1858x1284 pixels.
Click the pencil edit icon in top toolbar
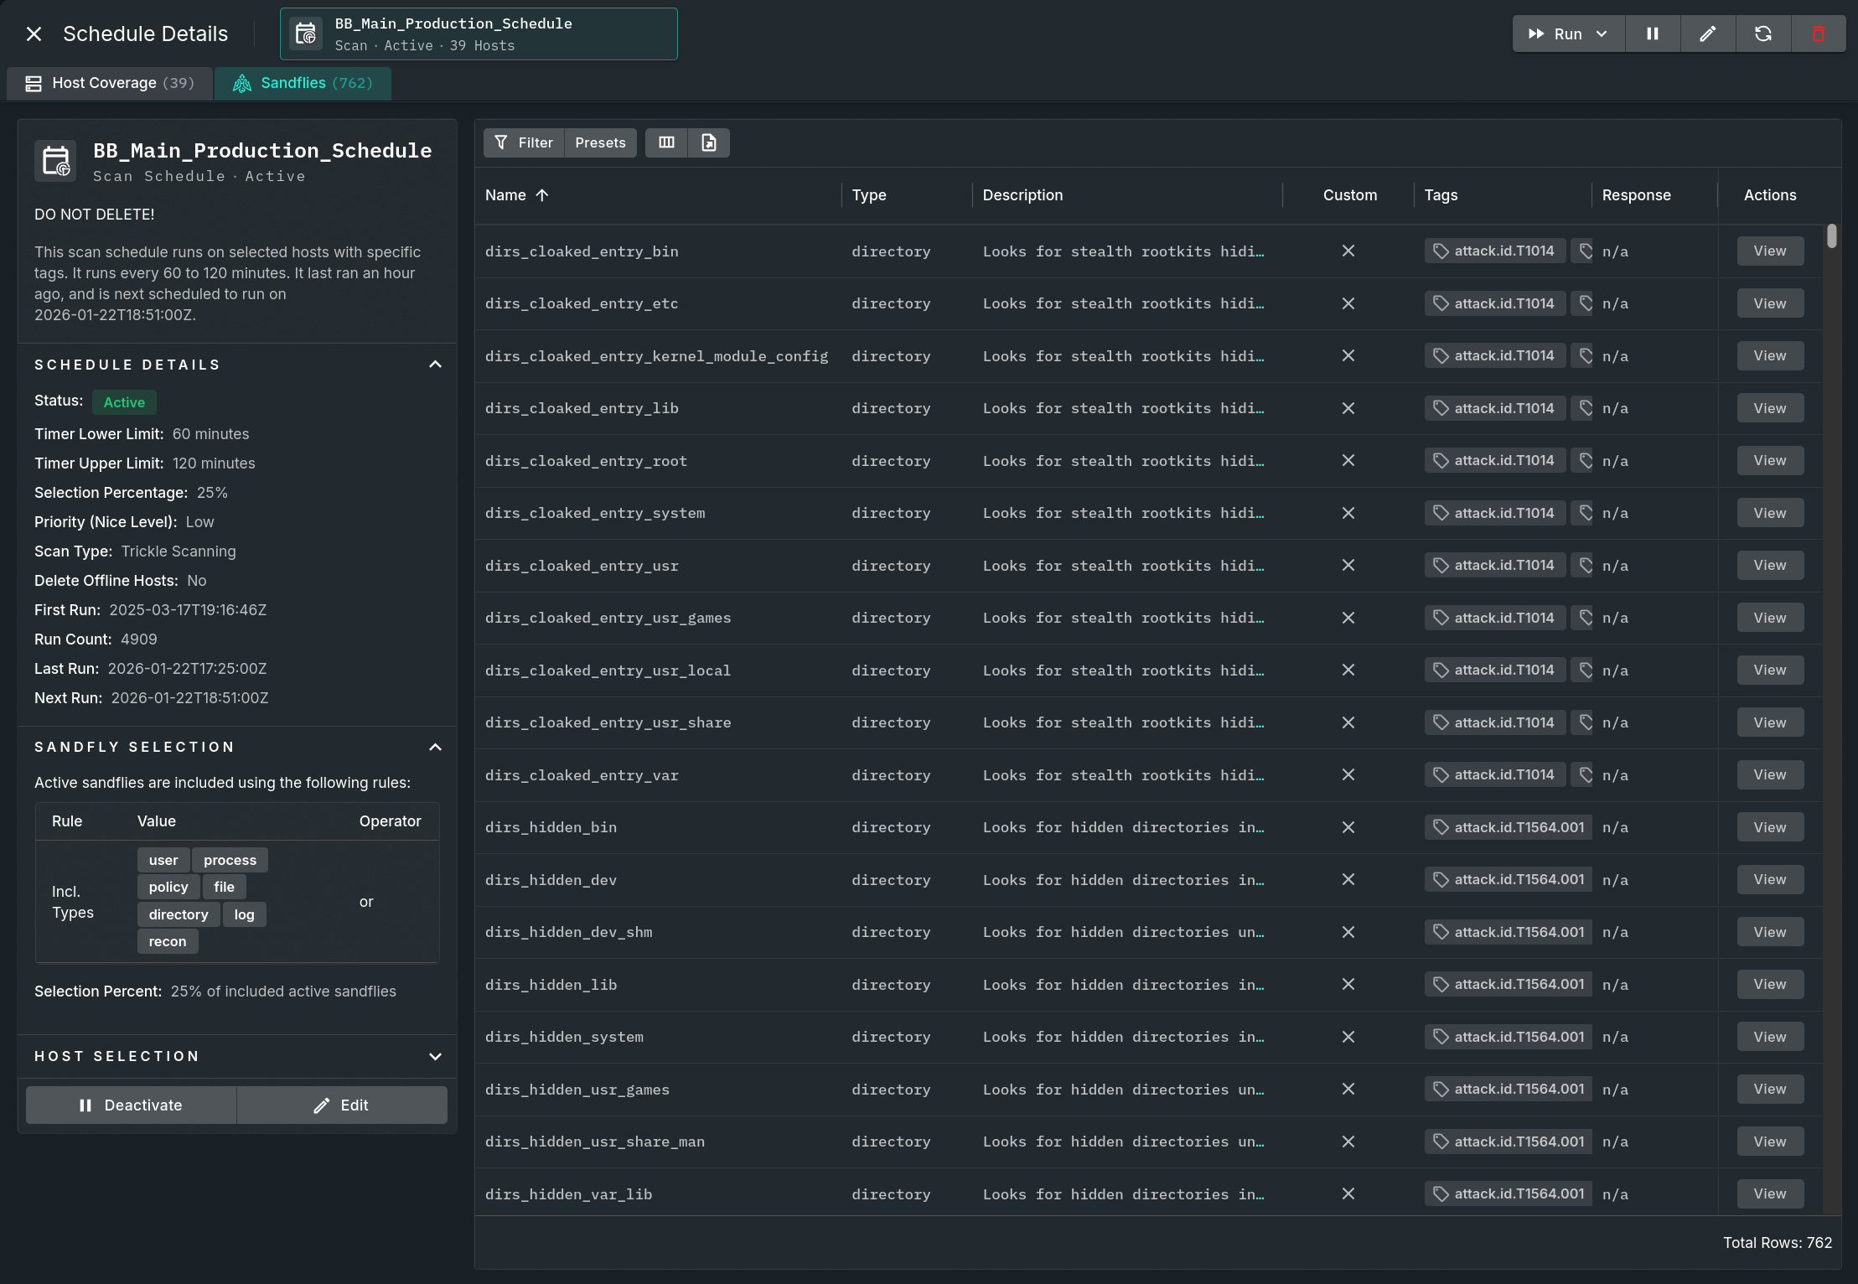1707,34
